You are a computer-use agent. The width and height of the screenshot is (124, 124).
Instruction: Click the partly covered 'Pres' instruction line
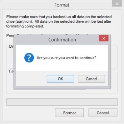coord(10,35)
